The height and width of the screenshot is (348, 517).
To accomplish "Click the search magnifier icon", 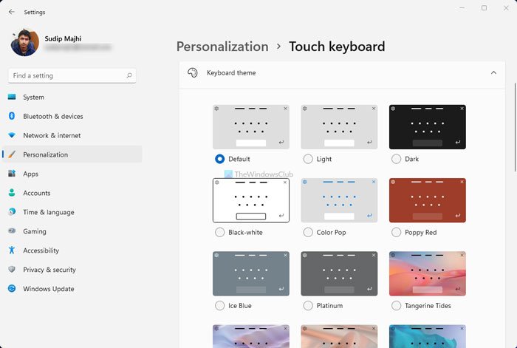I will click(x=130, y=75).
